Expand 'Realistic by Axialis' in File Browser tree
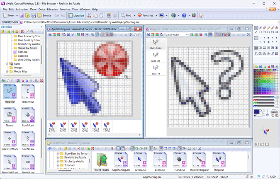The image size is (280, 179). click(x=58, y=157)
